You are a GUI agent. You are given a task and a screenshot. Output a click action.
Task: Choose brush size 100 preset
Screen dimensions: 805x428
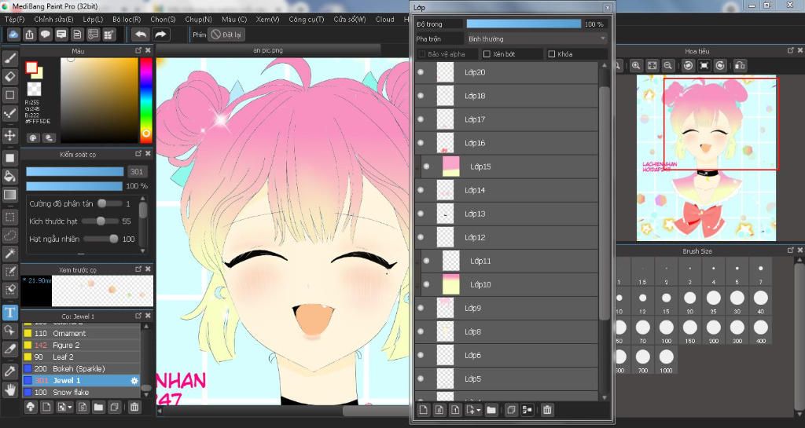tap(667, 331)
